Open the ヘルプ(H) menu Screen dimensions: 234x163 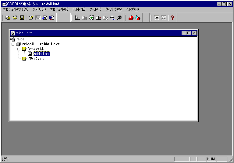[132, 9]
